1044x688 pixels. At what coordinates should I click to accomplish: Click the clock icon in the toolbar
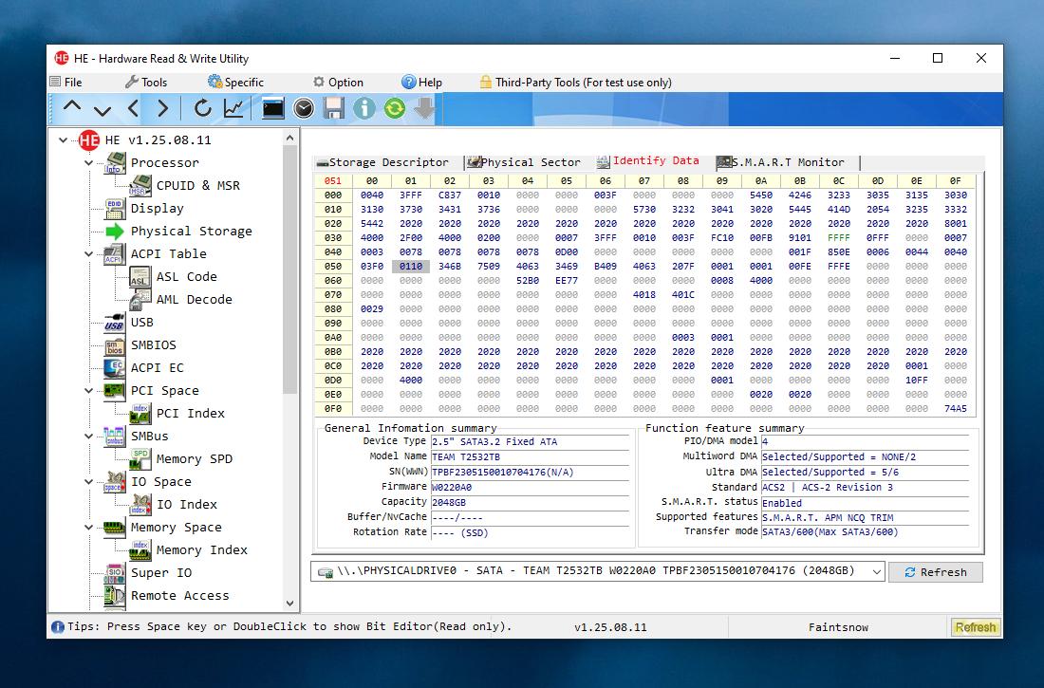304,108
